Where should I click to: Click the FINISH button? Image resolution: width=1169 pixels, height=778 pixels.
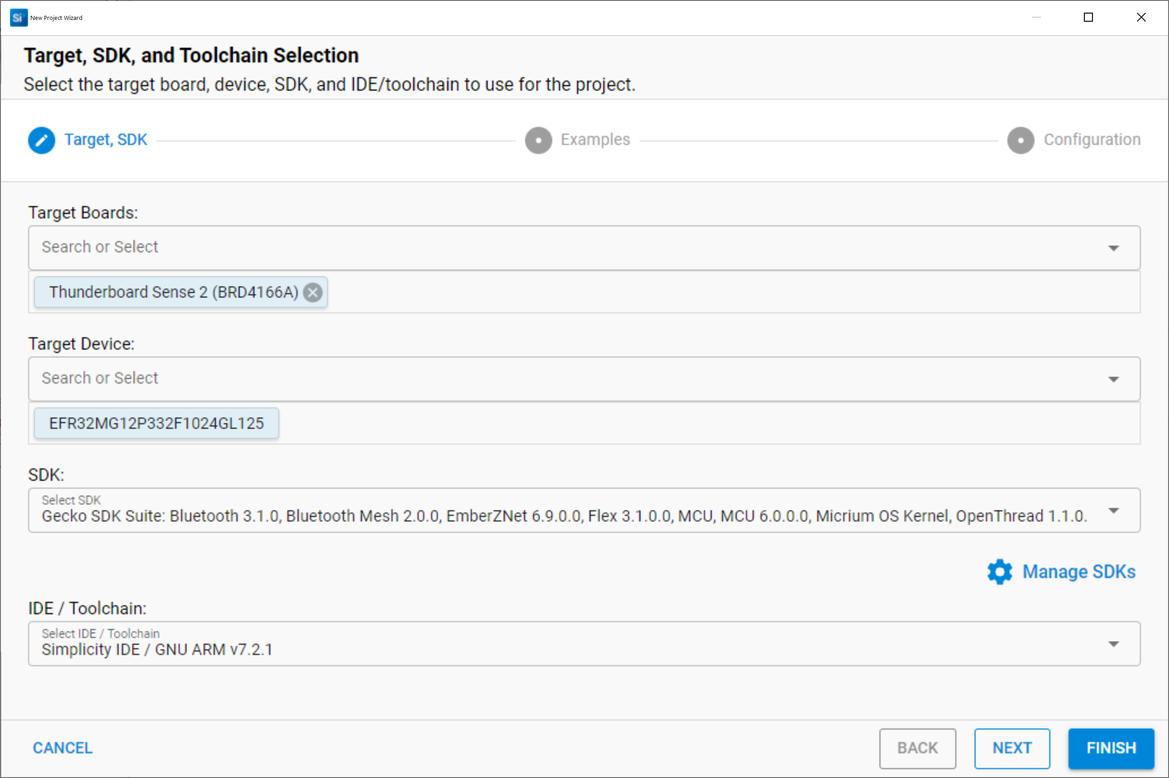(1111, 748)
